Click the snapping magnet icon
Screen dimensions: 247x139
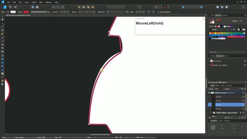165,7
